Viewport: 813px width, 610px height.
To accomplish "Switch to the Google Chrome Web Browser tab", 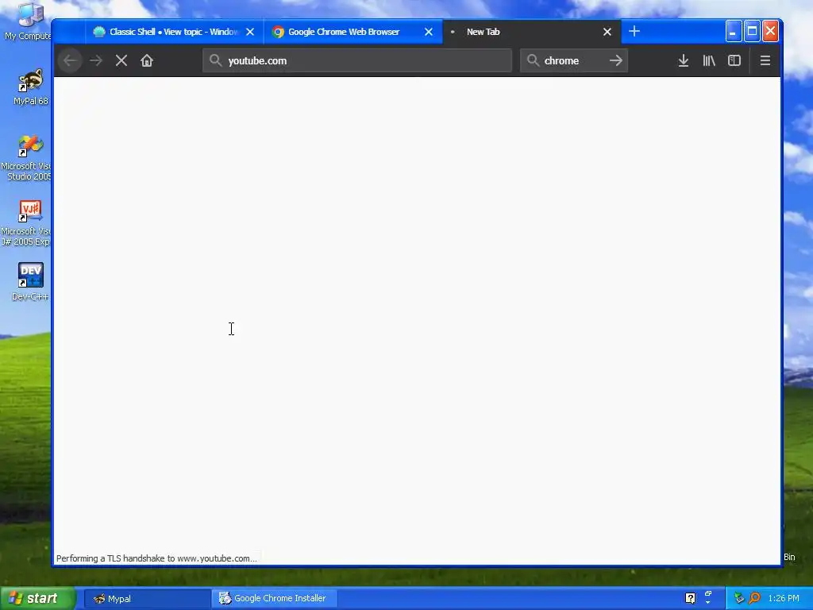I will tap(353, 32).
